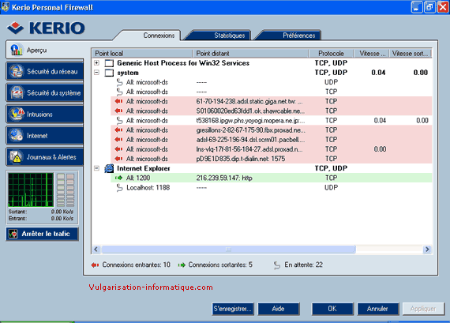Screen dimensions: 450x323
Task: Sort by Protocole column header
Action: click(331, 54)
